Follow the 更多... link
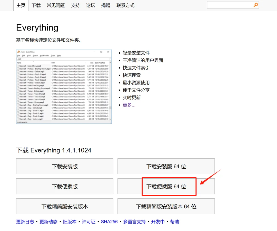Viewport: 277px width, 231px height. tap(129, 105)
